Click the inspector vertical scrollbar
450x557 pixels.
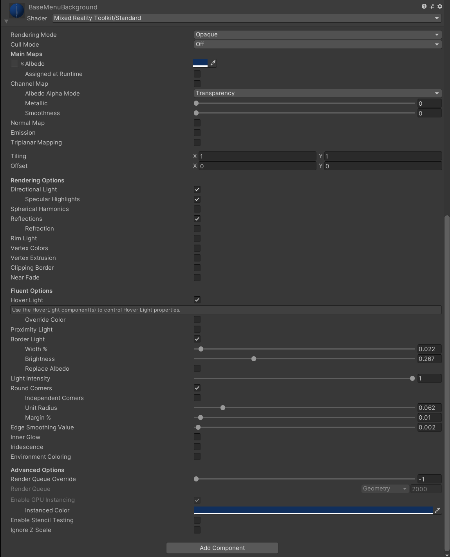click(x=447, y=383)
